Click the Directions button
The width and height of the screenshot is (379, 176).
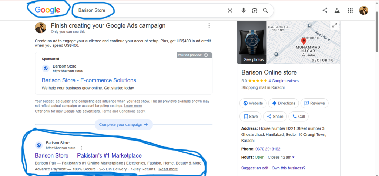(x=284, y=103)
